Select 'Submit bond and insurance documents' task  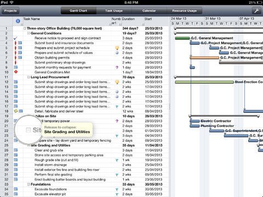coord(64,43)
